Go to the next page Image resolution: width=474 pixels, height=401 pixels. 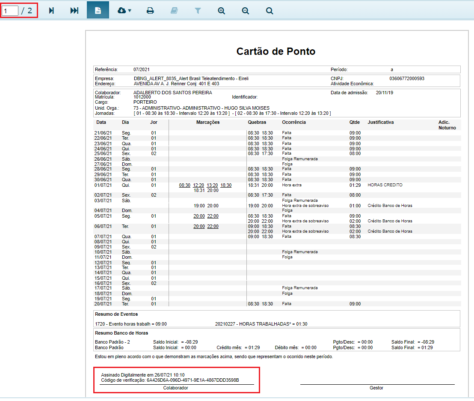point(51,11)
